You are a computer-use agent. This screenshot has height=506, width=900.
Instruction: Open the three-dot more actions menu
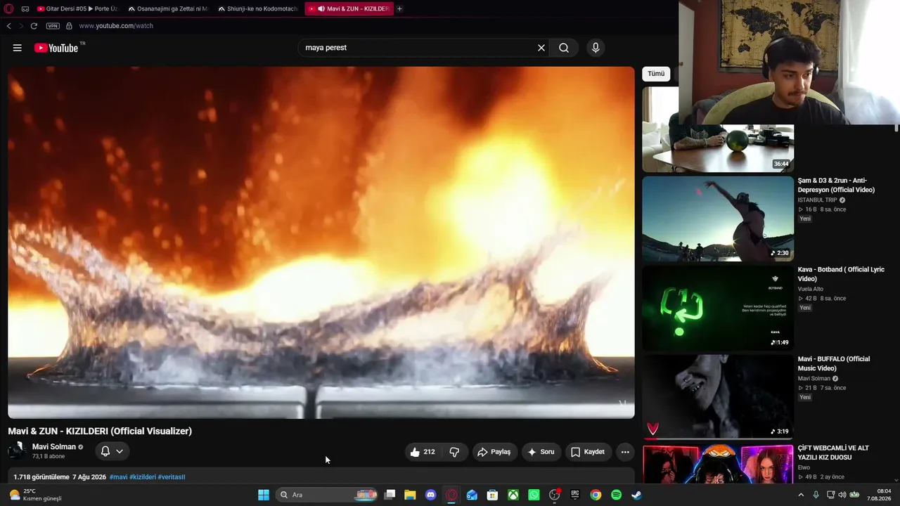pyautogui.click(x=625, y=452)
